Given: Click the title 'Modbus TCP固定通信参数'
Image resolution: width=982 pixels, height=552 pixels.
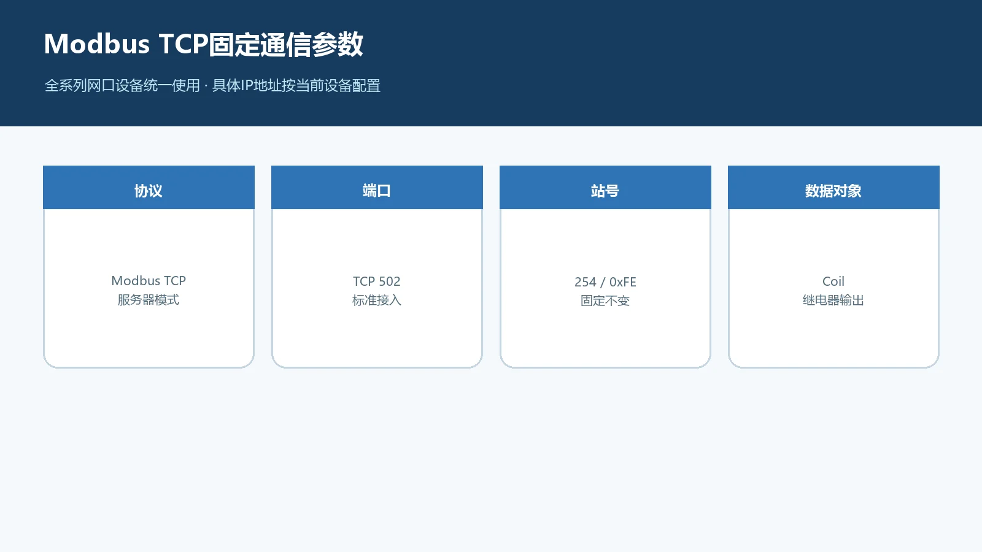Looking at the screenshot, I should click(203, 44).
